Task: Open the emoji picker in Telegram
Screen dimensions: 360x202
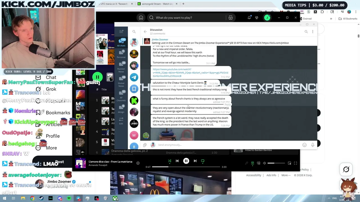Action: pyautogui.click(x=304, y=145)
